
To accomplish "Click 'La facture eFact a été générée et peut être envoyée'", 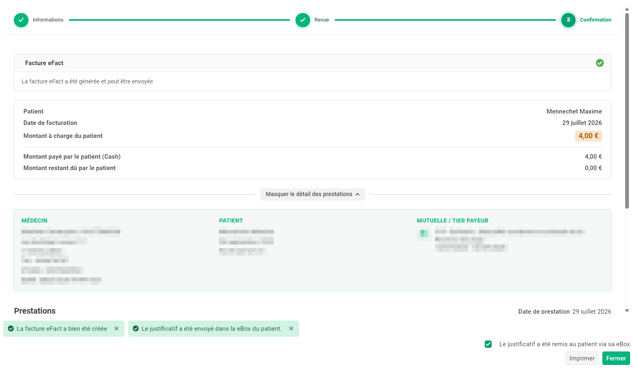I will tap(87, 81).
